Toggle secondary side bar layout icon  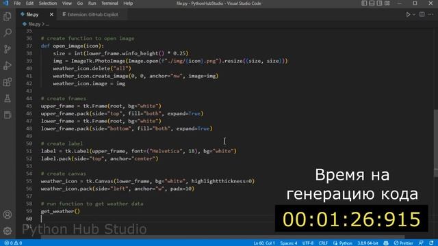[379, 3]
